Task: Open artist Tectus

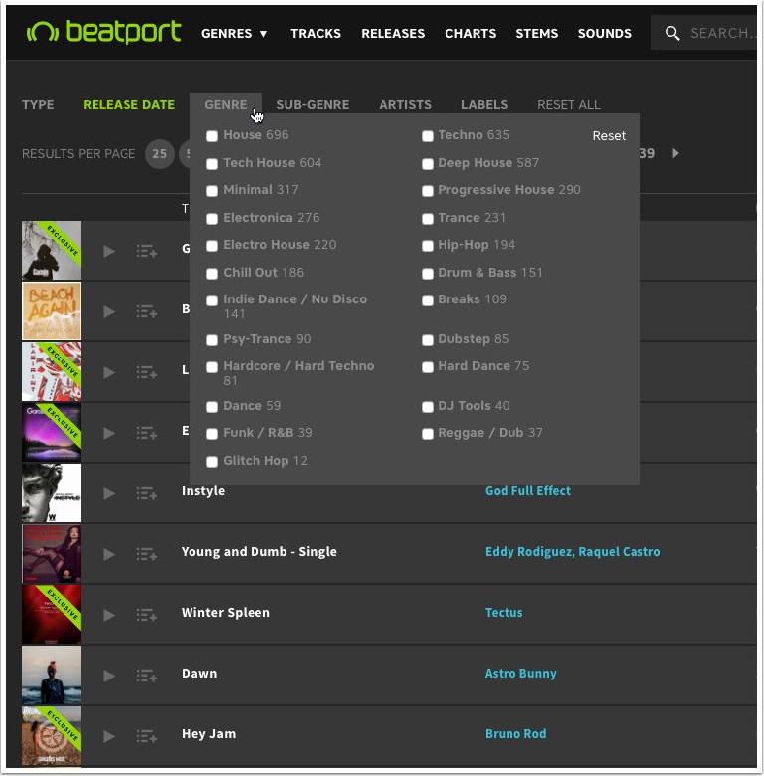Action: tap(503, 612)
